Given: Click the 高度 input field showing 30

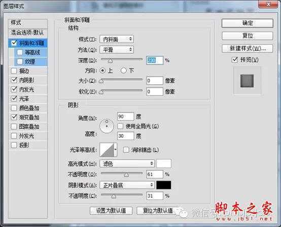Looking at the screenshot, I should pos(125,136).
